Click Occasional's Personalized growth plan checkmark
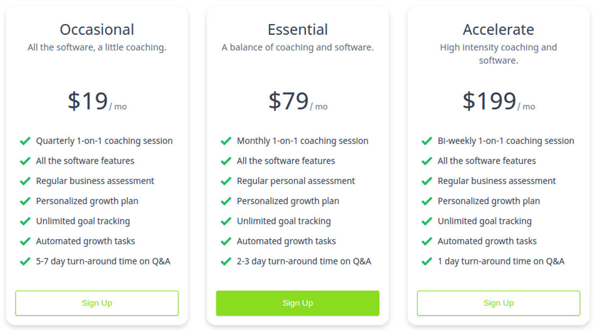 [25, 201]
